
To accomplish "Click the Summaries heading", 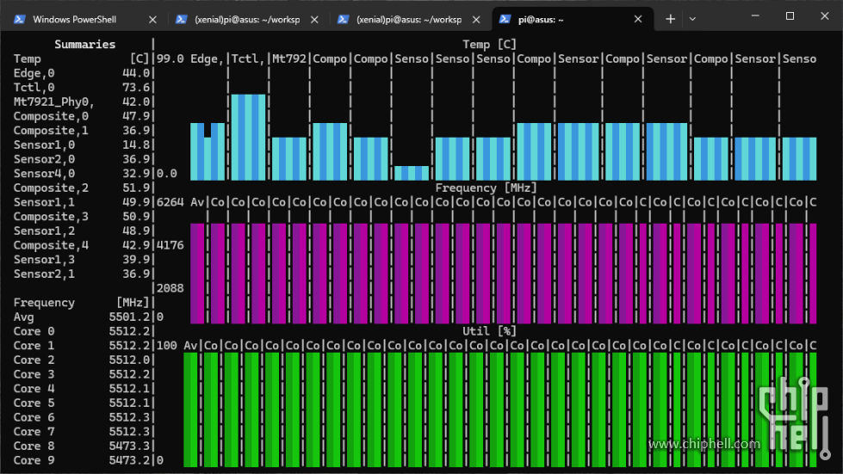I will tap(85, 45).
